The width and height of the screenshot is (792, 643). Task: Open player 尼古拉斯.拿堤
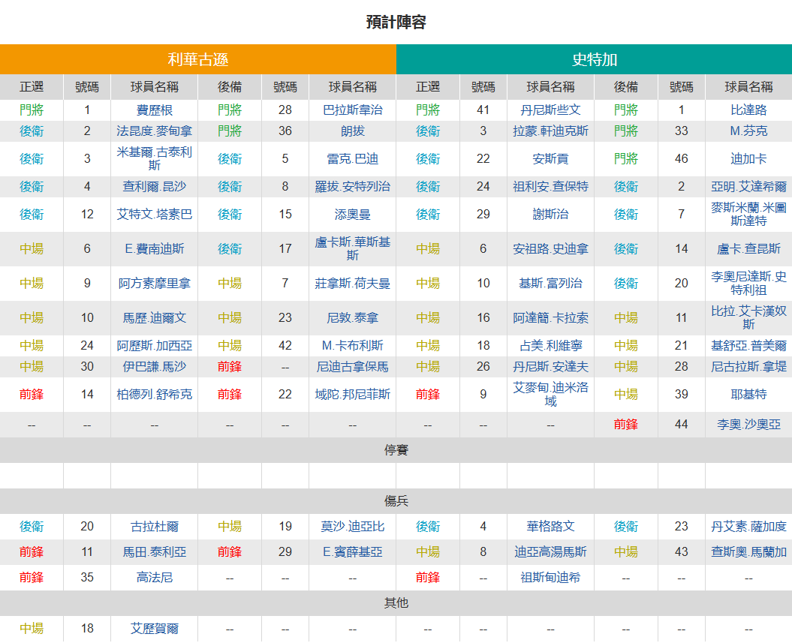click(748, 366)
